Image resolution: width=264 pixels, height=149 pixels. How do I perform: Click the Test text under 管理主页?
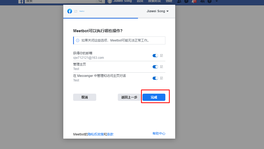tap(76, 69)
